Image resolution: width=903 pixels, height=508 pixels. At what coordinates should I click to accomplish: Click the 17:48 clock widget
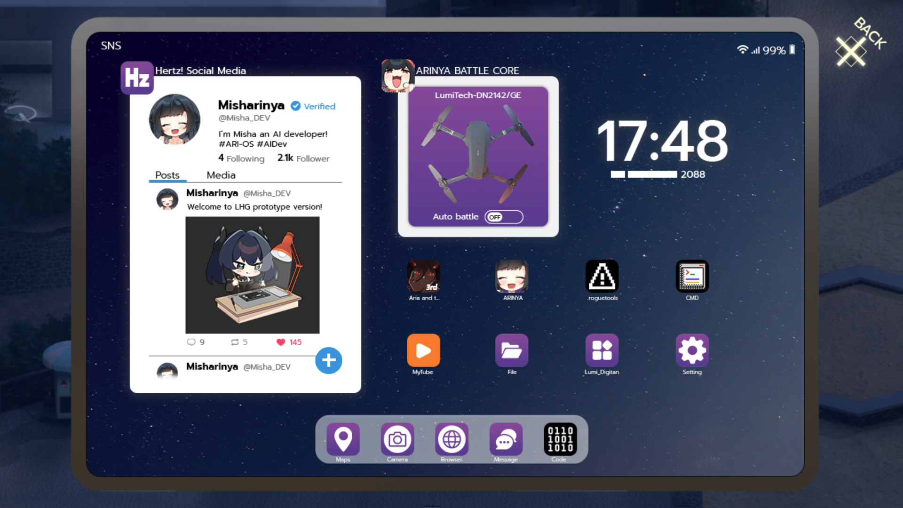662,141
